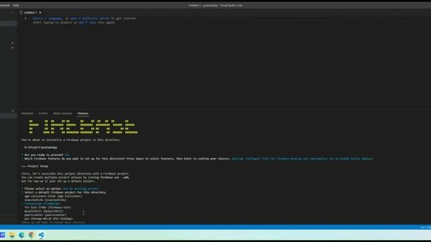Click the Hosting feature description text
This screenshot has height=242, width=431.
click(x=302, y=159)
